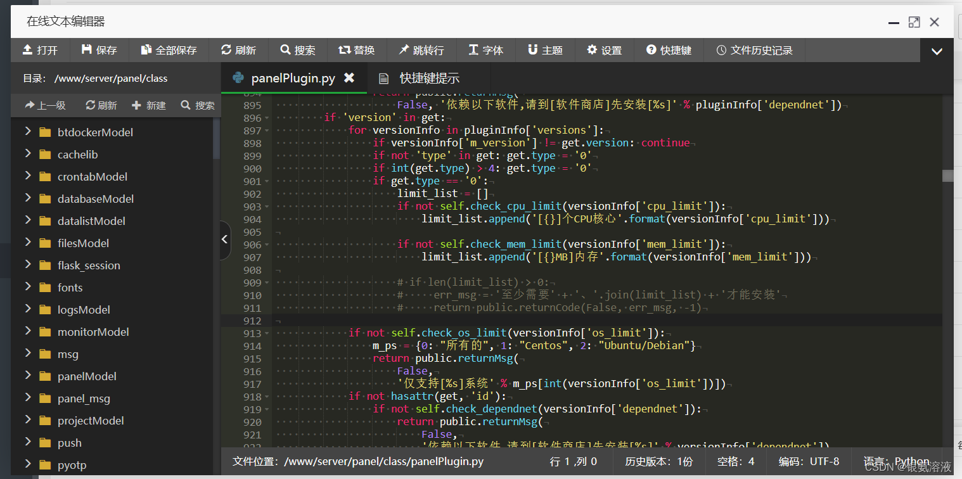Click the 行 1, 列 0 position indicator

(x=574, y=461)
